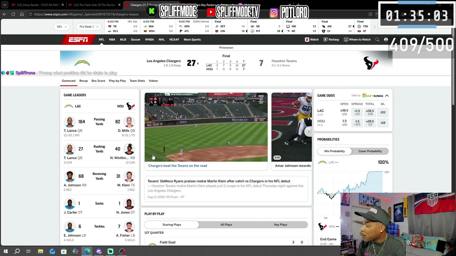Viewport: 456px width, 256px height.
Task: Click the Los Angeles Chargers team name
Action: 164,61
